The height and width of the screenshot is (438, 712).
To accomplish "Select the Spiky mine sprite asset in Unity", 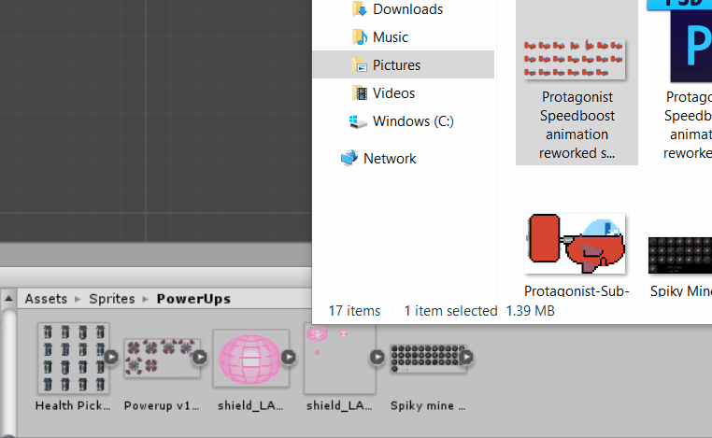I will (x=428, y=359).
